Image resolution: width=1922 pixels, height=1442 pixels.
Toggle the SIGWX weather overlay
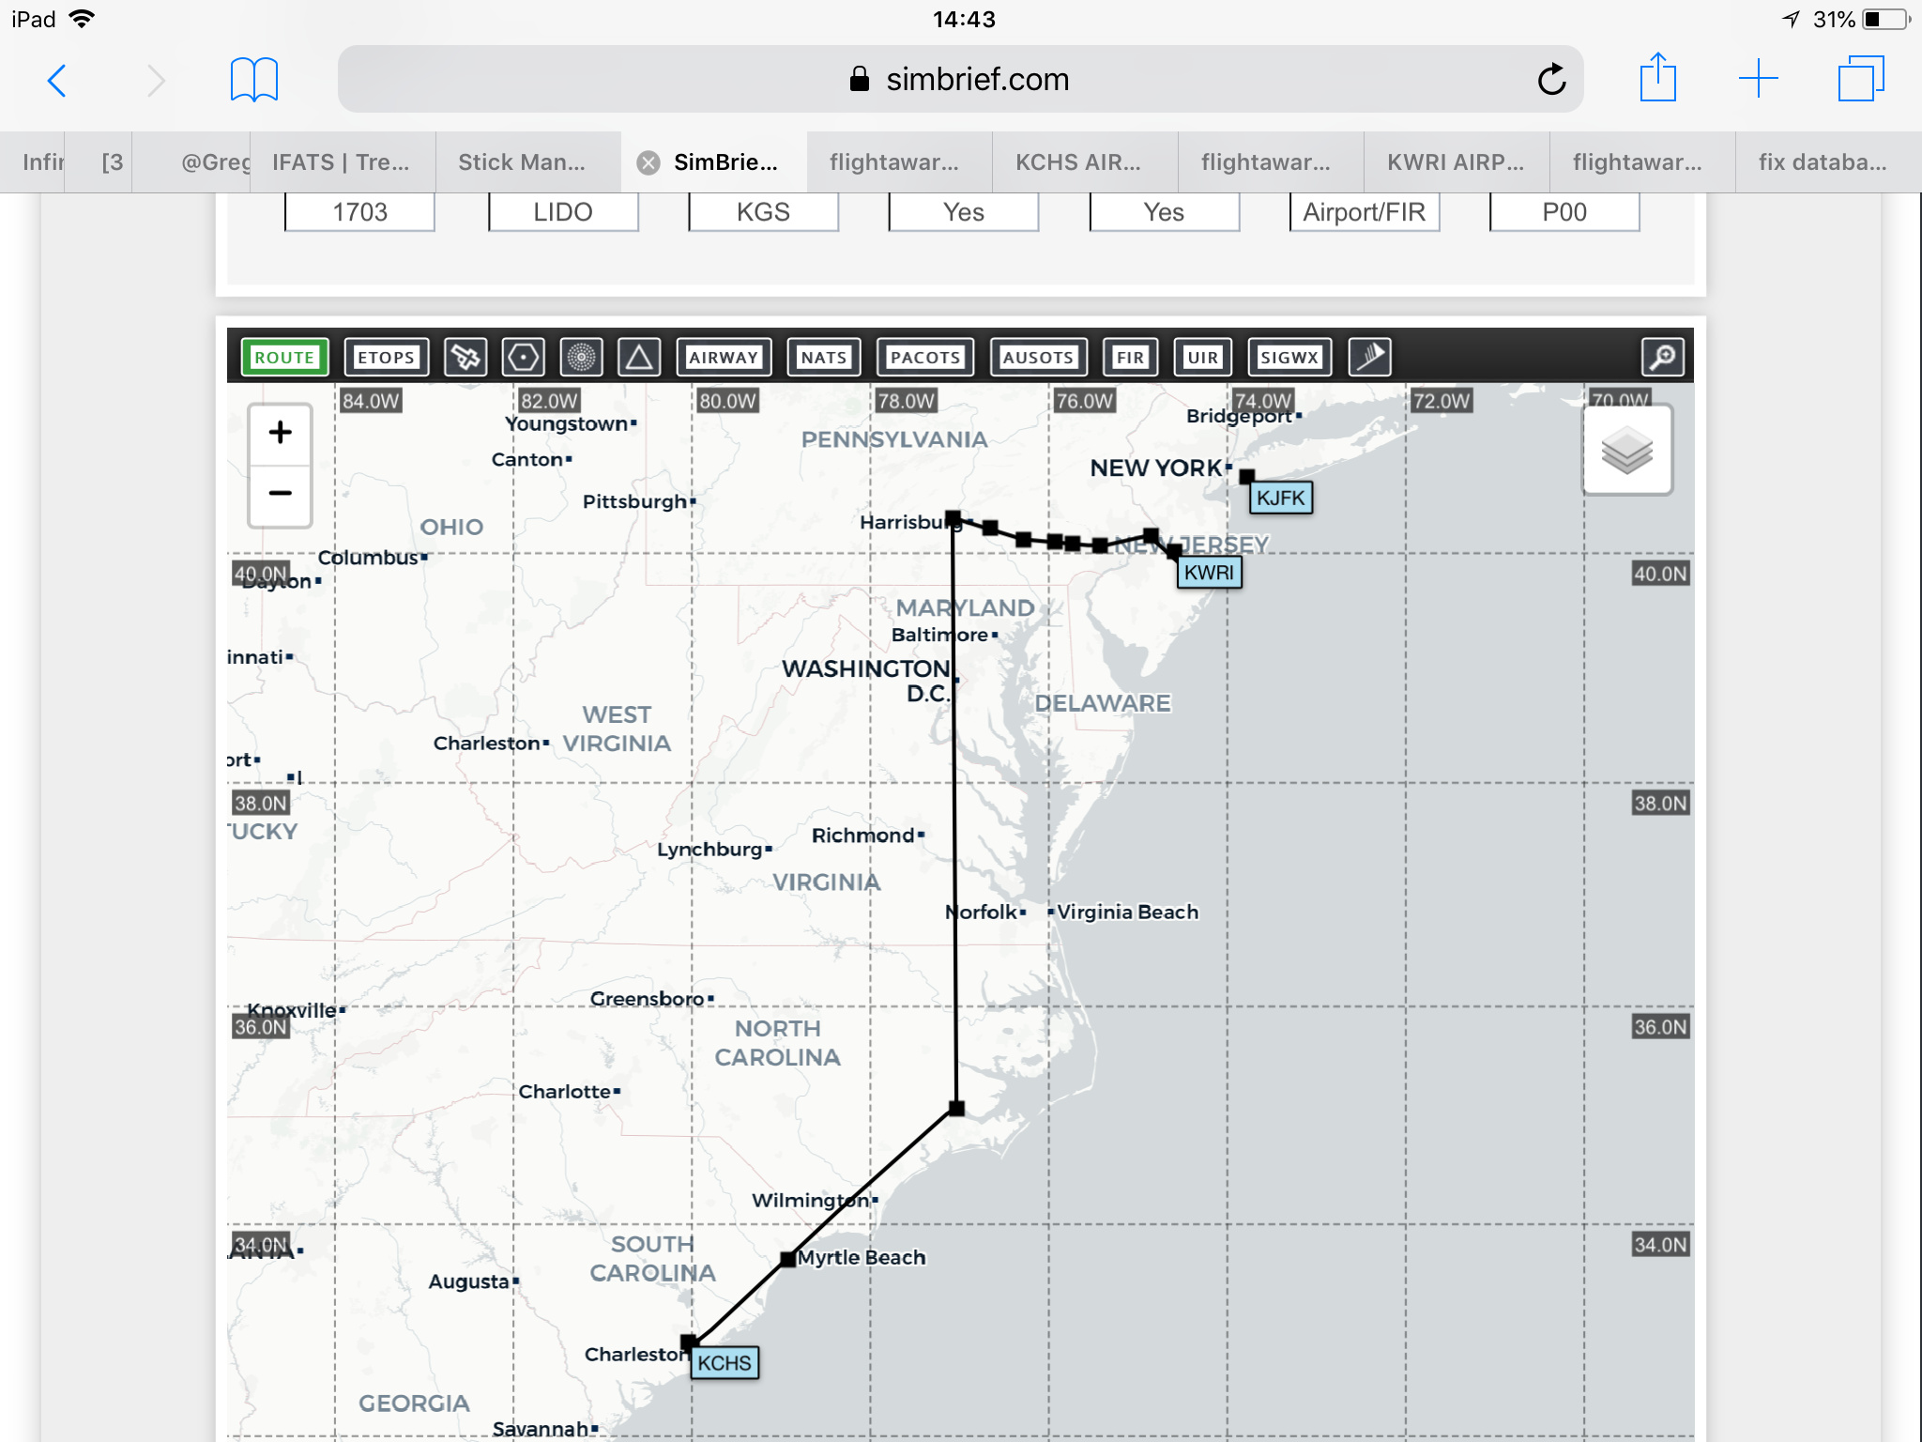tap(1289, 358)
